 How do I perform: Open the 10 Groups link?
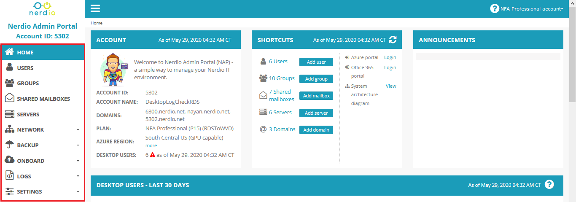pos(282,78)
